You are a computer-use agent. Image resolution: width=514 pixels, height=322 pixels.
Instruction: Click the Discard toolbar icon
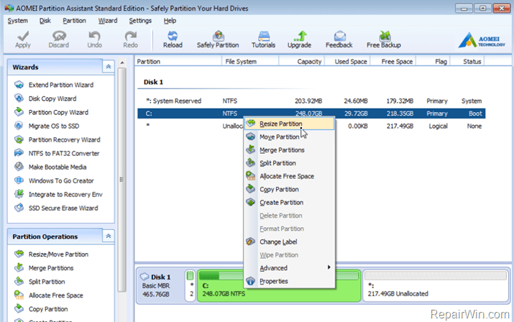click(x=59, y=40)
